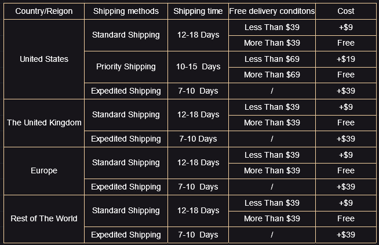The width and height of the screenshot is (379, 245).
Task: Click the 10-15 Days shipping time cell
Action: point(198,67)
